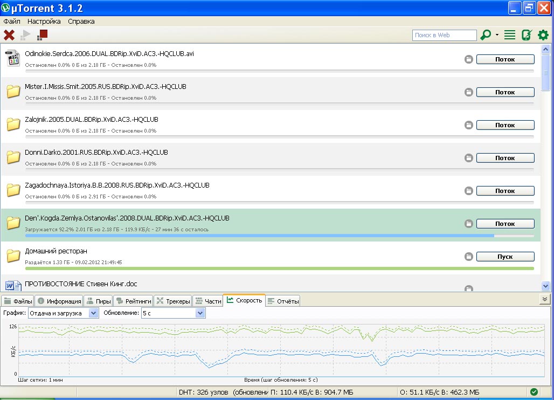Click the folder icon of Zalojnik.2005 torrent
This screenshot has height=400, width=554.
pos(13,124)
